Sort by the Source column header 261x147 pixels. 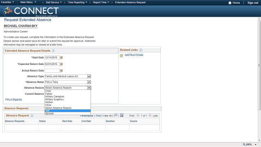[134, 121]
